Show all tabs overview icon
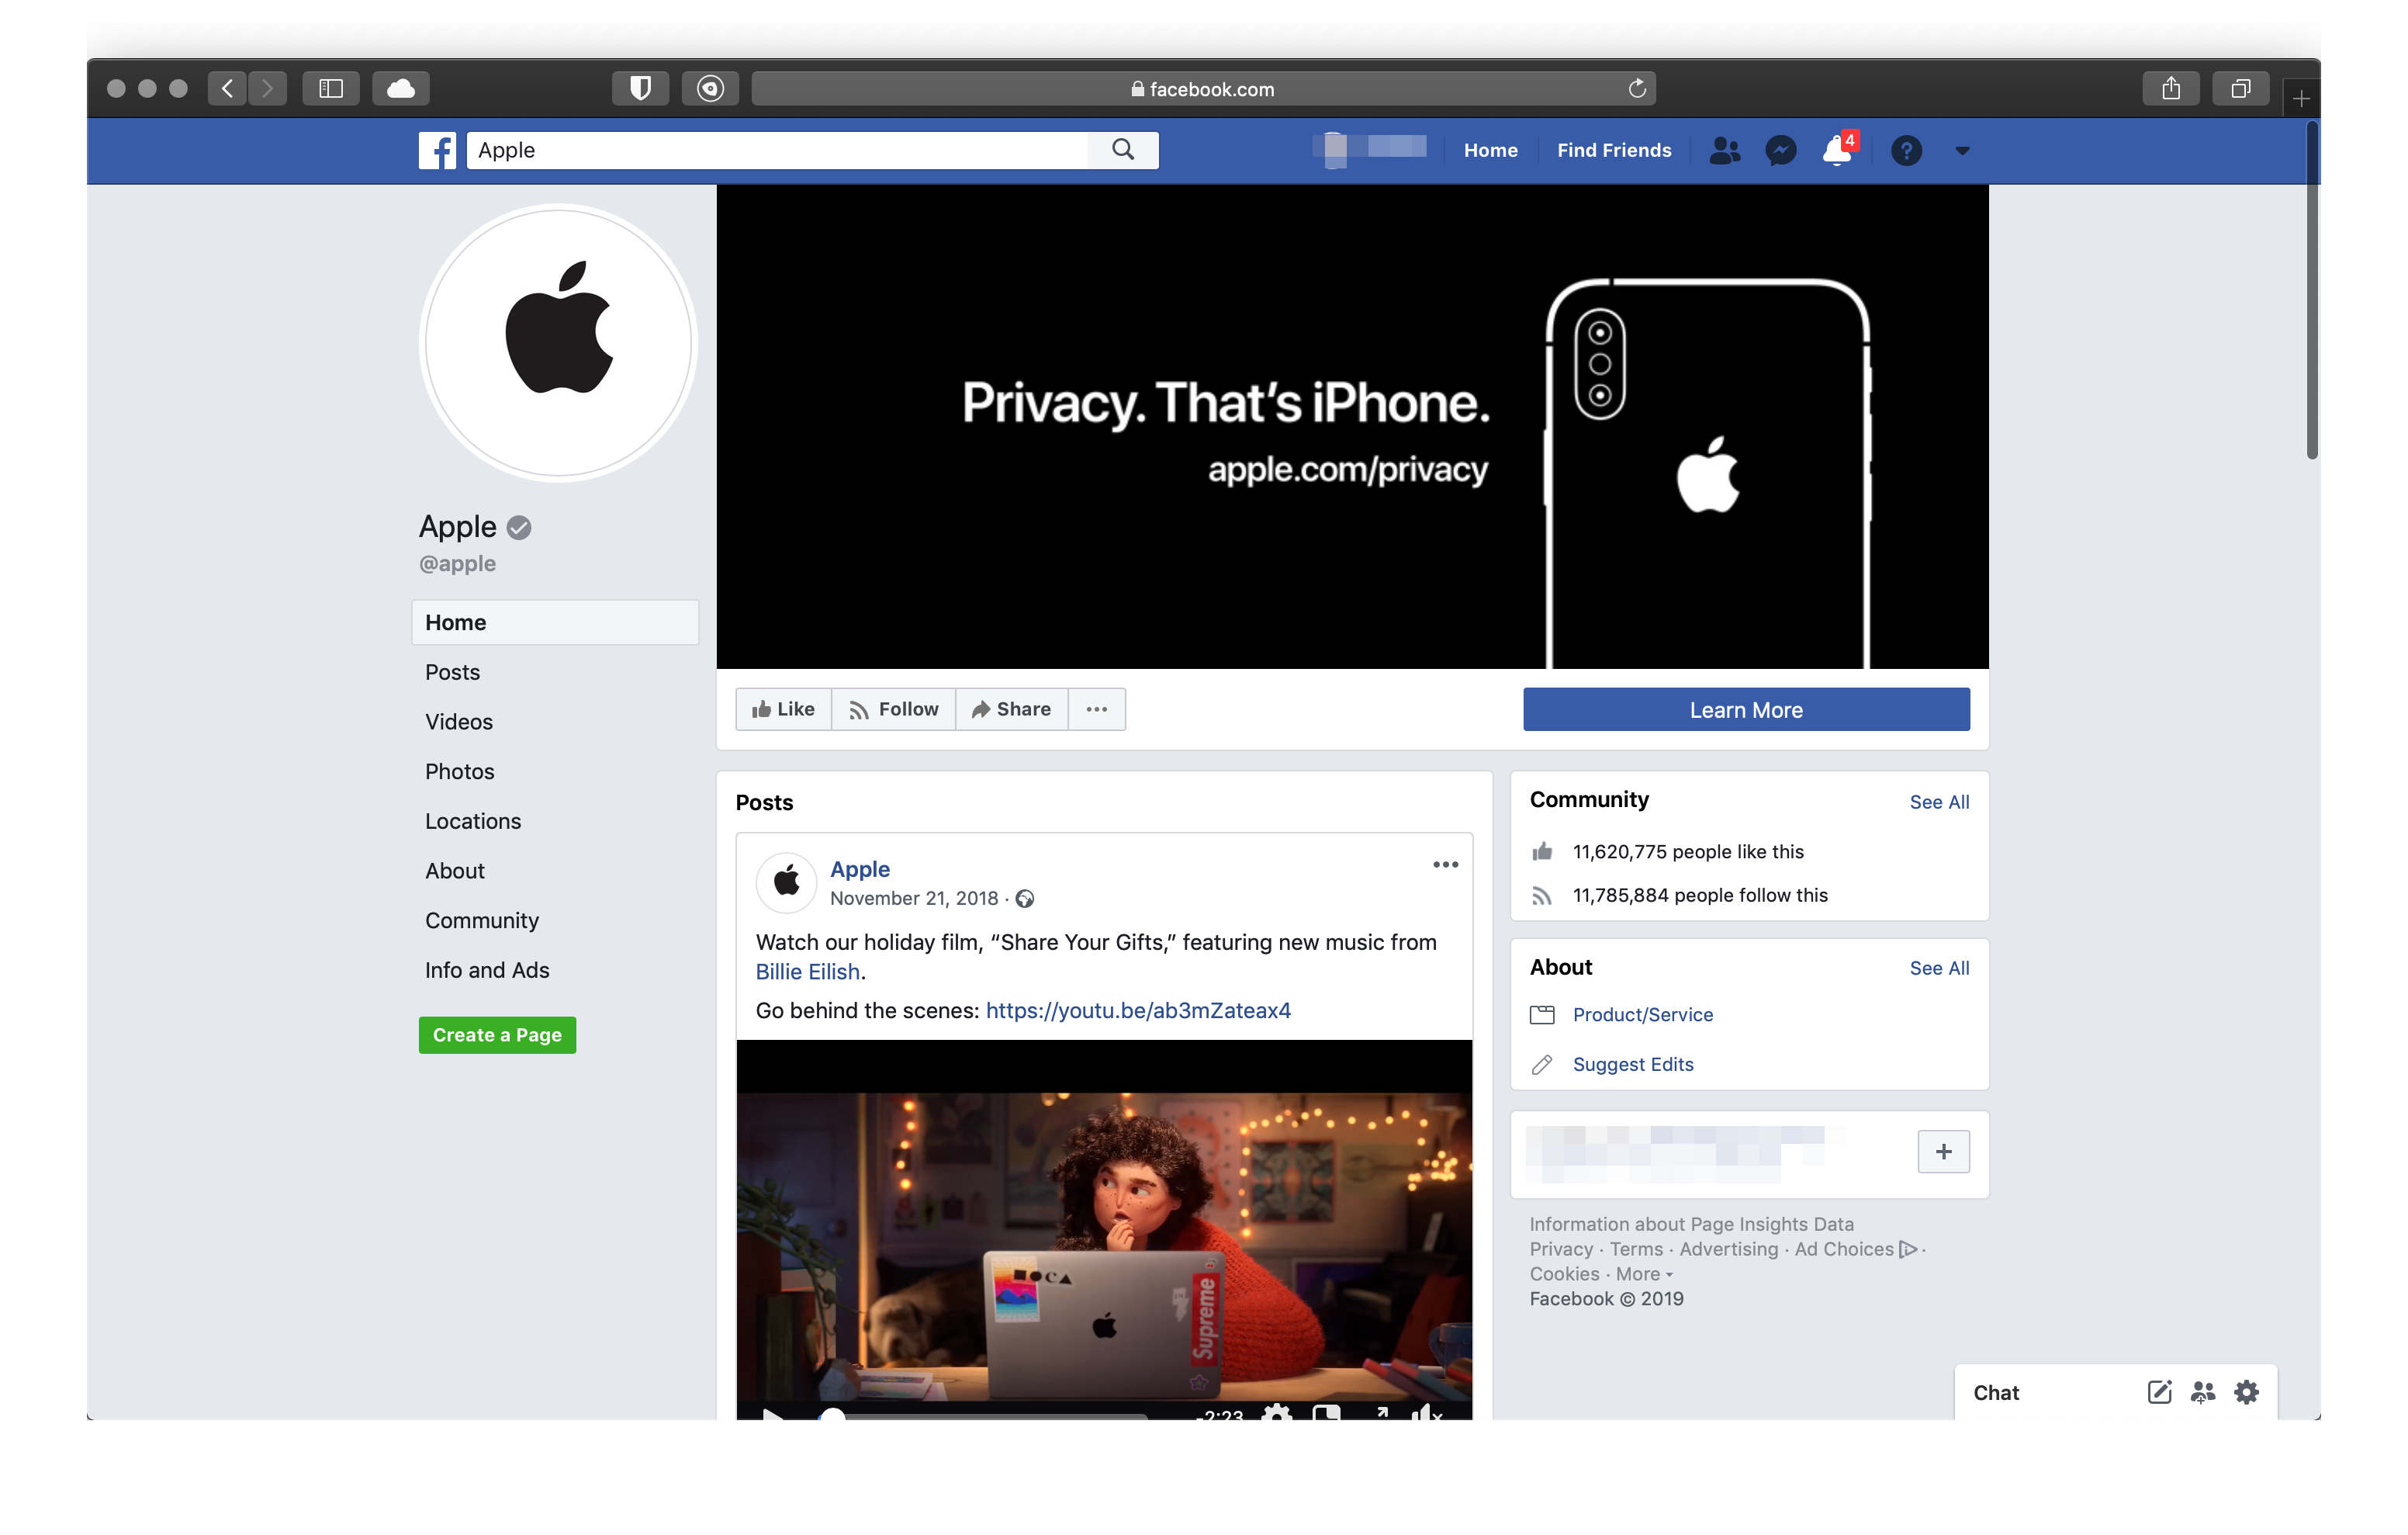 [x=2241, y=88]
